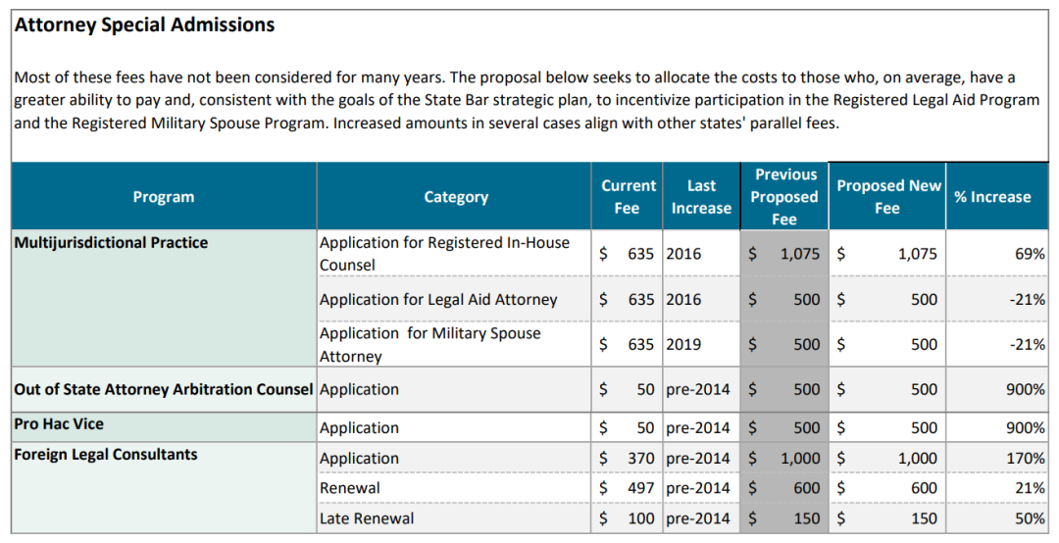Click the Multijurisdictional Practice program cell

(111, 243)
